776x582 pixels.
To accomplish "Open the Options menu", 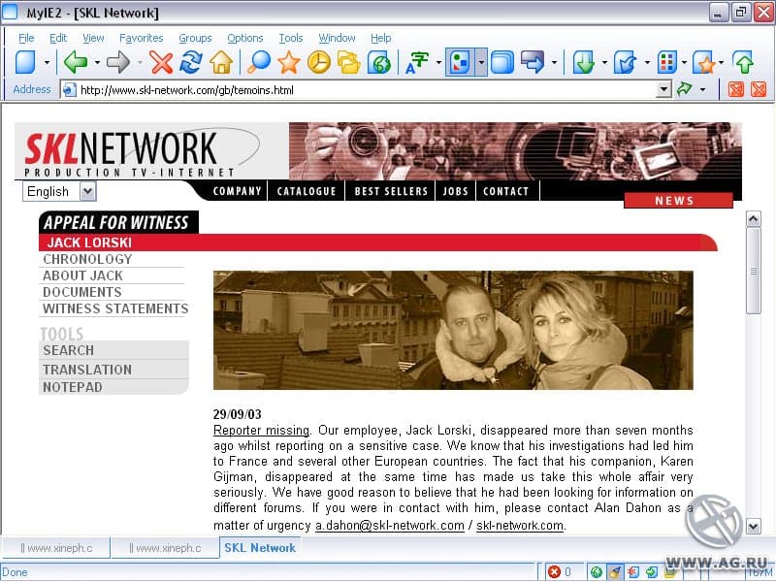I will (245, 38).
